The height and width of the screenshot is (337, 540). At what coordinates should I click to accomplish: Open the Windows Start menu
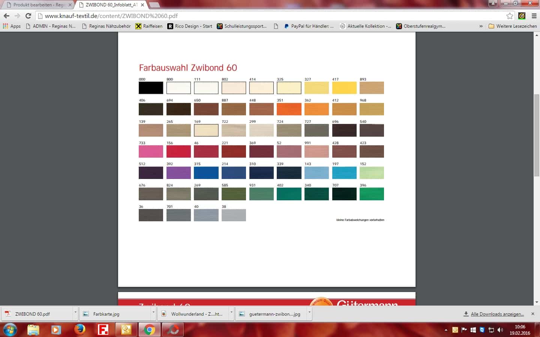pos(10,330)
